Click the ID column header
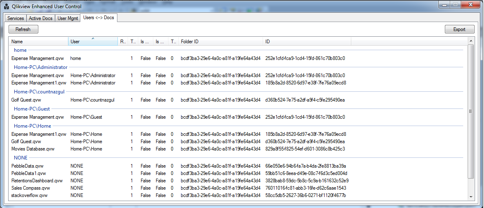 (x=307, y=41)
